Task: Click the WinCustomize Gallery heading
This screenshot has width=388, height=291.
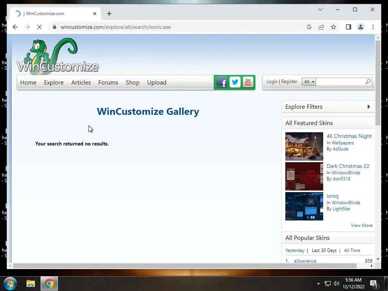Action: [x=148, y=112]
